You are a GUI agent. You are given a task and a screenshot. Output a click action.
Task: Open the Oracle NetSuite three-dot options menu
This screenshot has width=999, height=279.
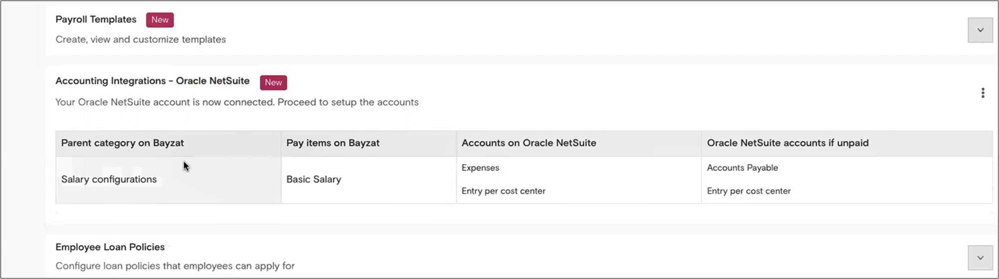coord(983,93)
